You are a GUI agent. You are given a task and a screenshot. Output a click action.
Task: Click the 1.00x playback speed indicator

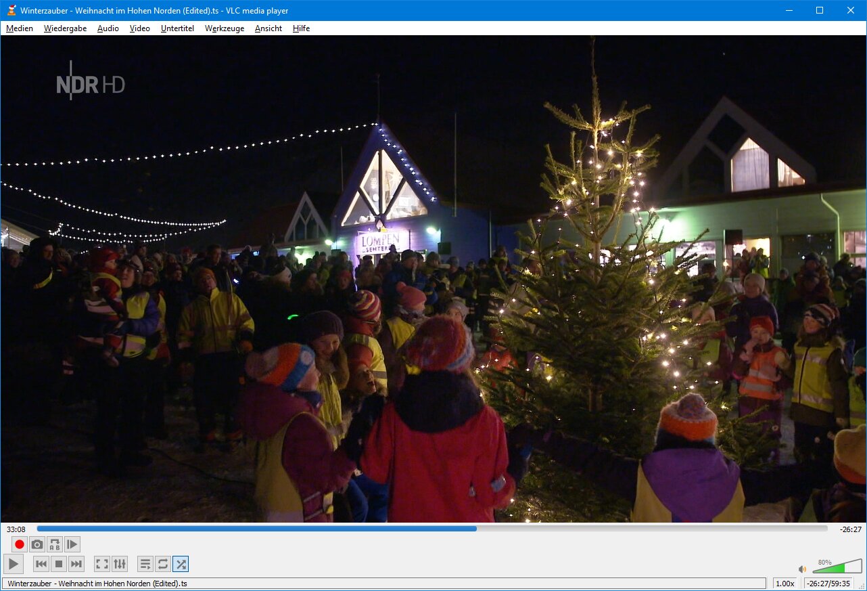pyautogui.click(x=784, y=584)
